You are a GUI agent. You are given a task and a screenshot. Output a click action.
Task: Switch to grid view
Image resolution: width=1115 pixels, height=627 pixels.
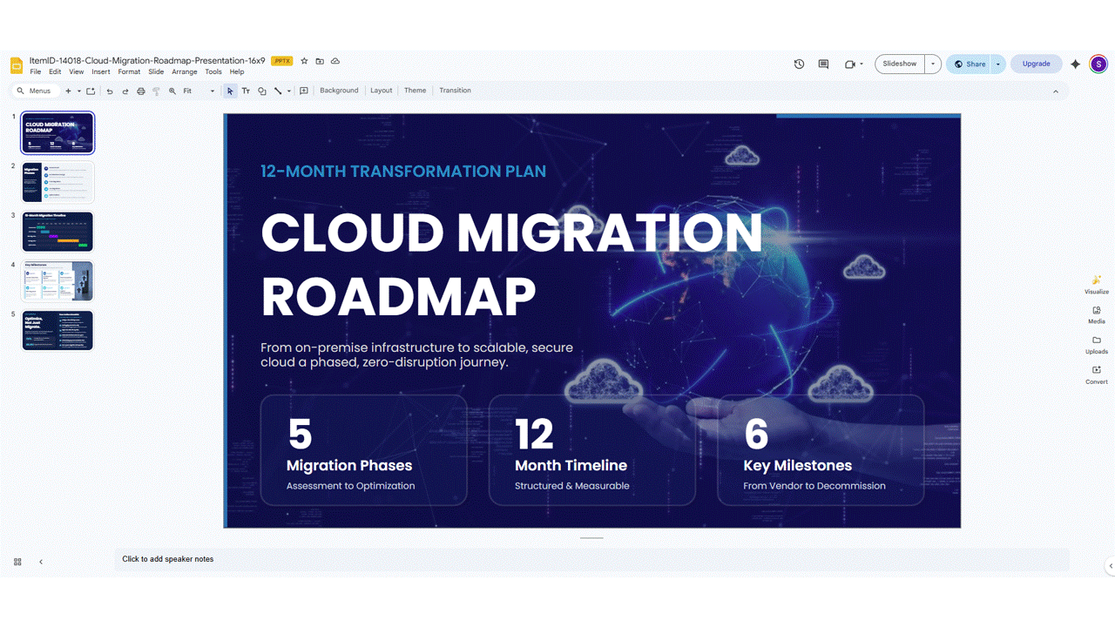click(x=17, y=562)
